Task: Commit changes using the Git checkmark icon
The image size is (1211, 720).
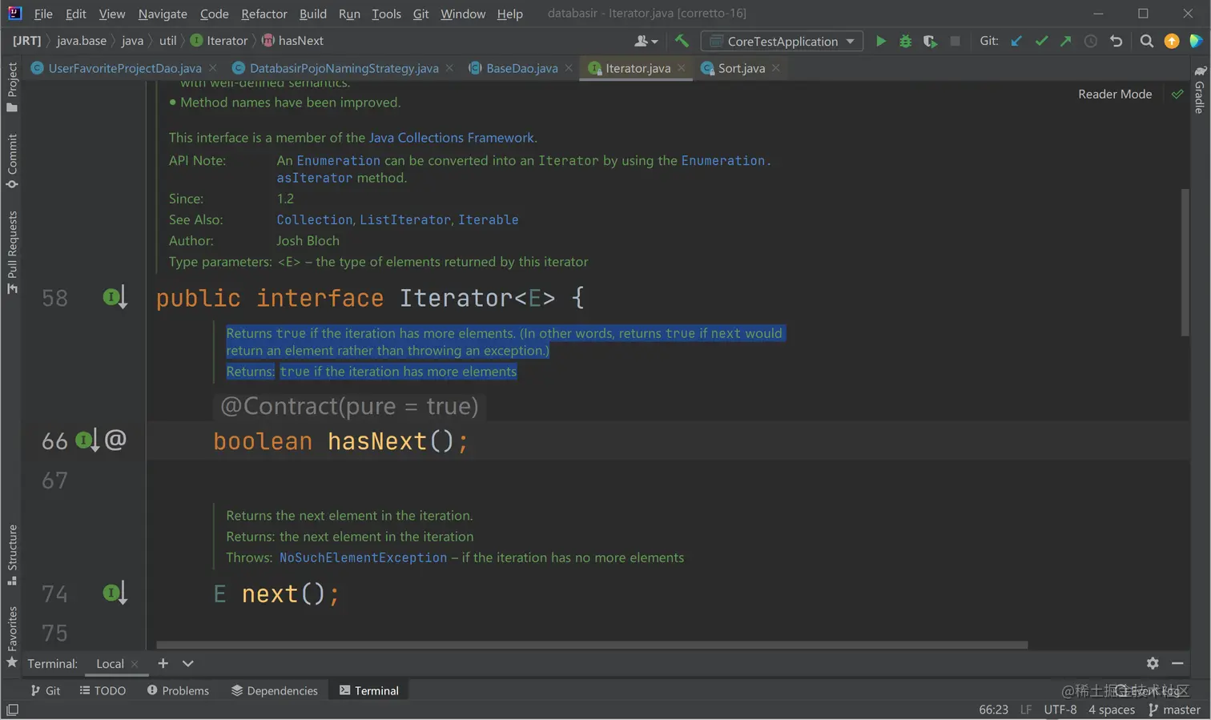Action: (x=1041, y=41)
